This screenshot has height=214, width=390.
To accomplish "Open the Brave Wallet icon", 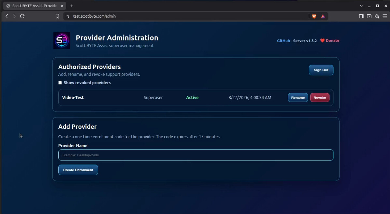I will click(x=369, y=16).
